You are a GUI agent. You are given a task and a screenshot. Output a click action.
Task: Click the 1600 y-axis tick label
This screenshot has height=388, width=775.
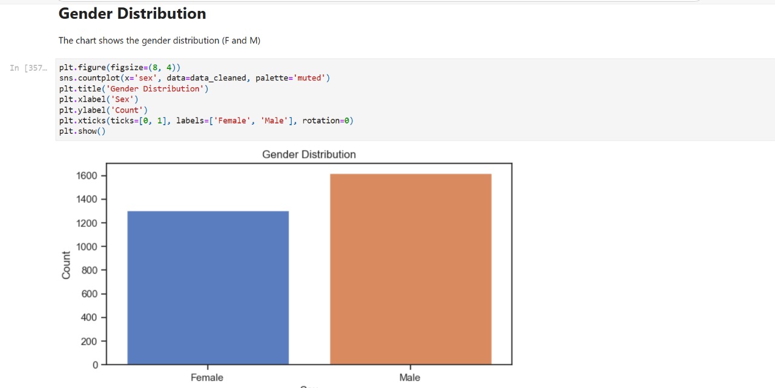[x=87, y=176]
